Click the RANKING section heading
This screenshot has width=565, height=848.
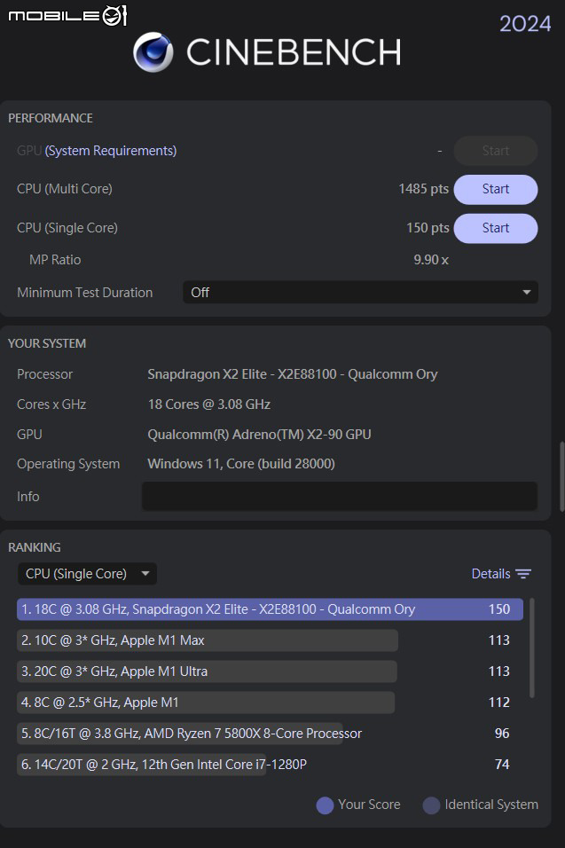(34, 547)
